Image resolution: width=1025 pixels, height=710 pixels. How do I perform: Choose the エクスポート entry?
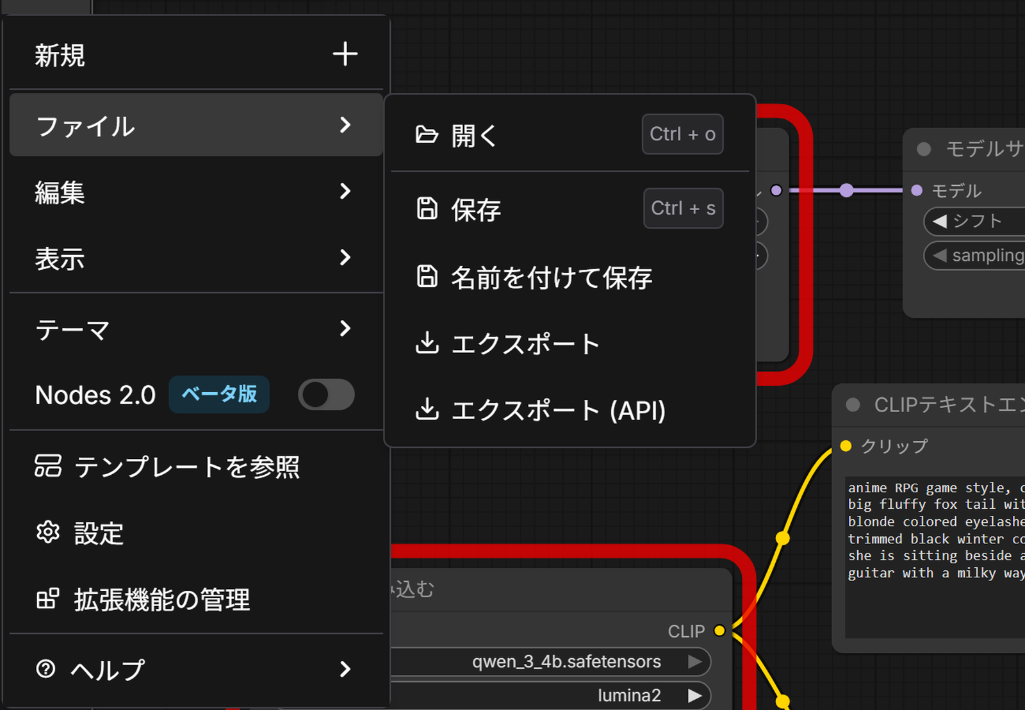570,343
